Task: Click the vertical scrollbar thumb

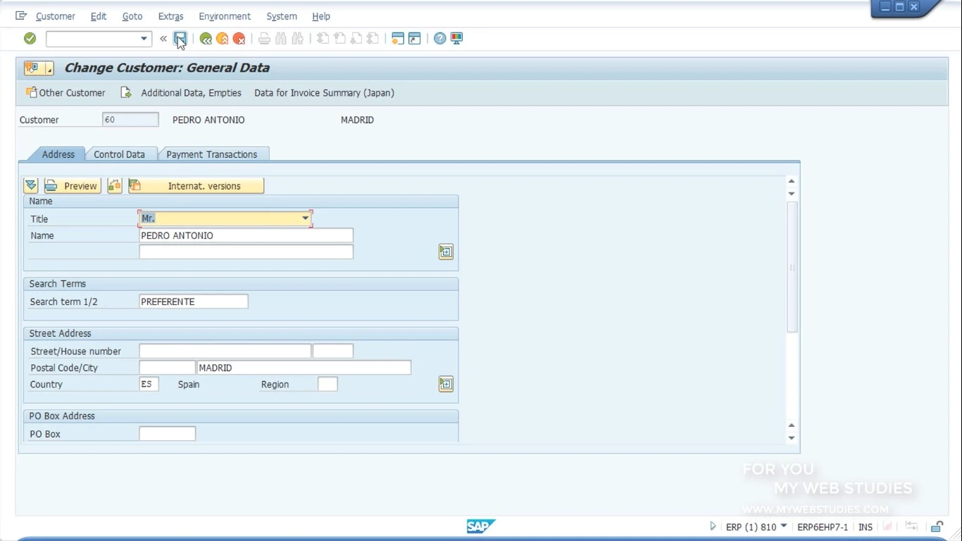Action: (792, 266)
